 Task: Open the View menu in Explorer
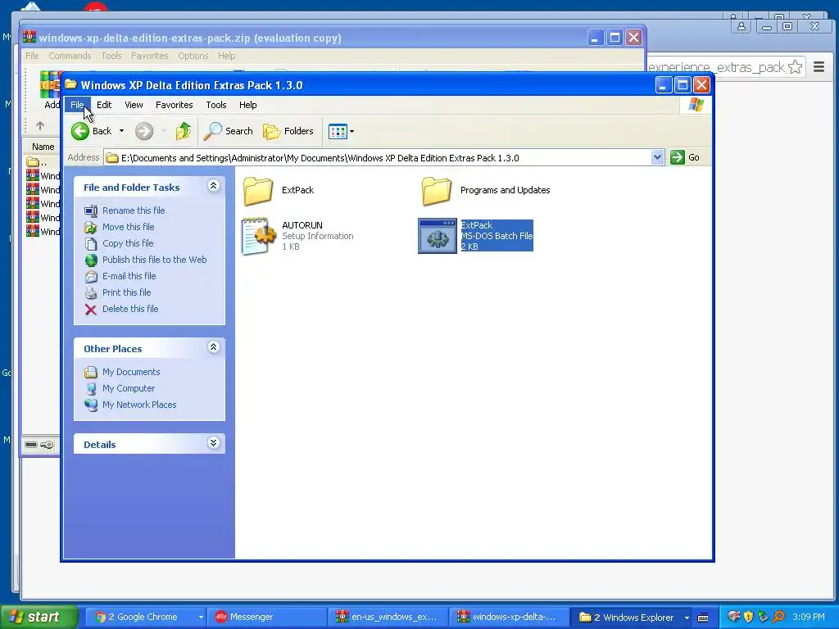(134, 105)
